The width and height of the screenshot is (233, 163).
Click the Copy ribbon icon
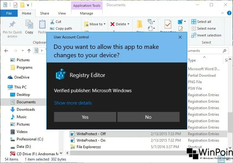29,24
